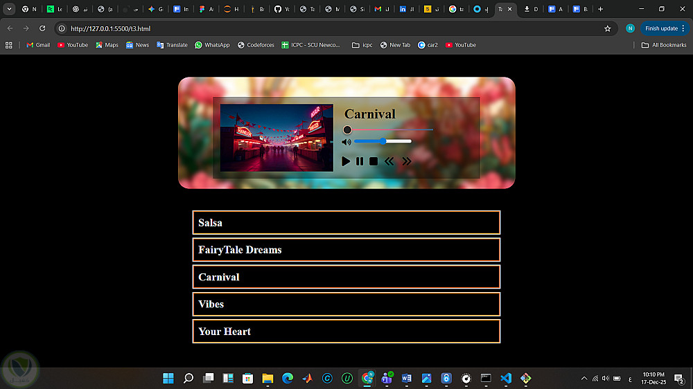Skip to the next track

407,161
